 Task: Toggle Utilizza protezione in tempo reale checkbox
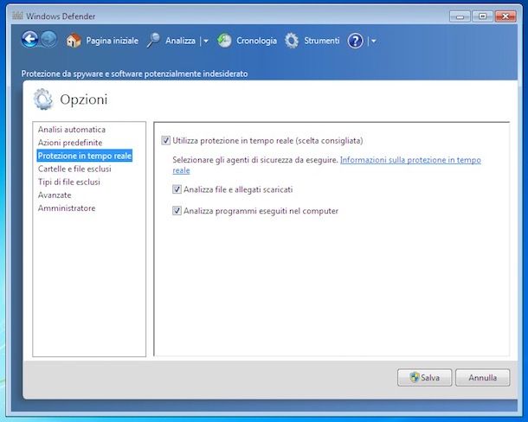(165, 140)
